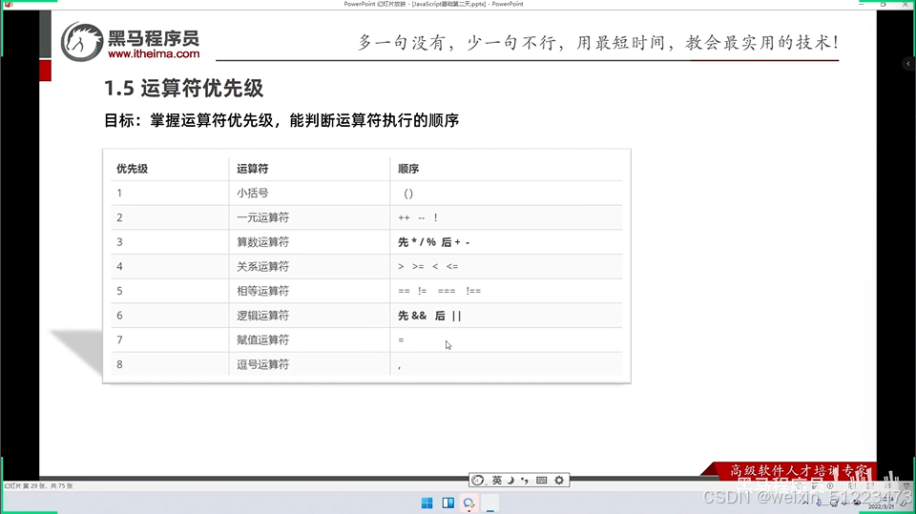Click the PowerPoint icon in title bar
Screen dimensions: 916x514
[9, 4]
